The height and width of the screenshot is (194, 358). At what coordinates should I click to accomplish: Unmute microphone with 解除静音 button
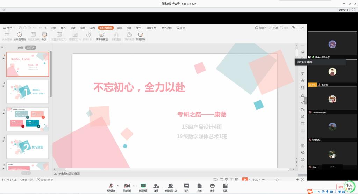111,187
